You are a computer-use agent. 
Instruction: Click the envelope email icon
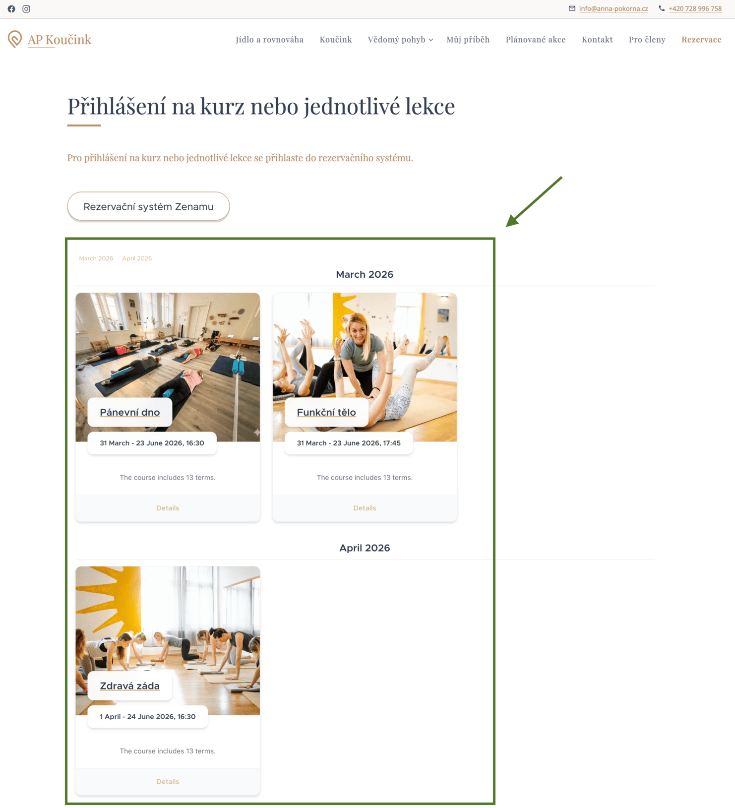click(572, 8)
